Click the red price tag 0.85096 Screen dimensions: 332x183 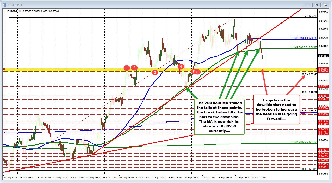(x=323, y=114)
